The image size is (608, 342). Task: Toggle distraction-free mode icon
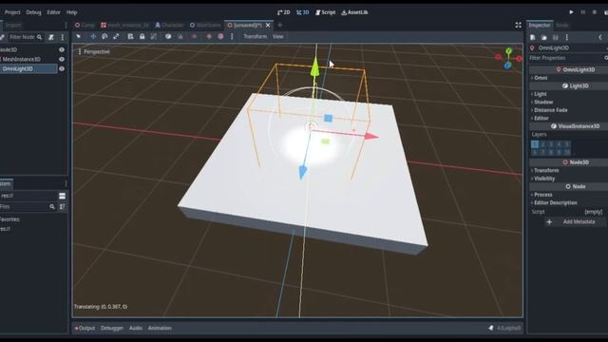(x=518, y=26)
